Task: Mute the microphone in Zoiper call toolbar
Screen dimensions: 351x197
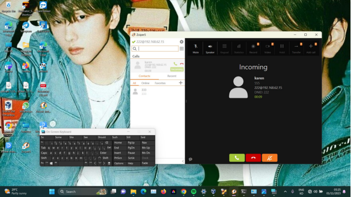Action: (196, 48)
